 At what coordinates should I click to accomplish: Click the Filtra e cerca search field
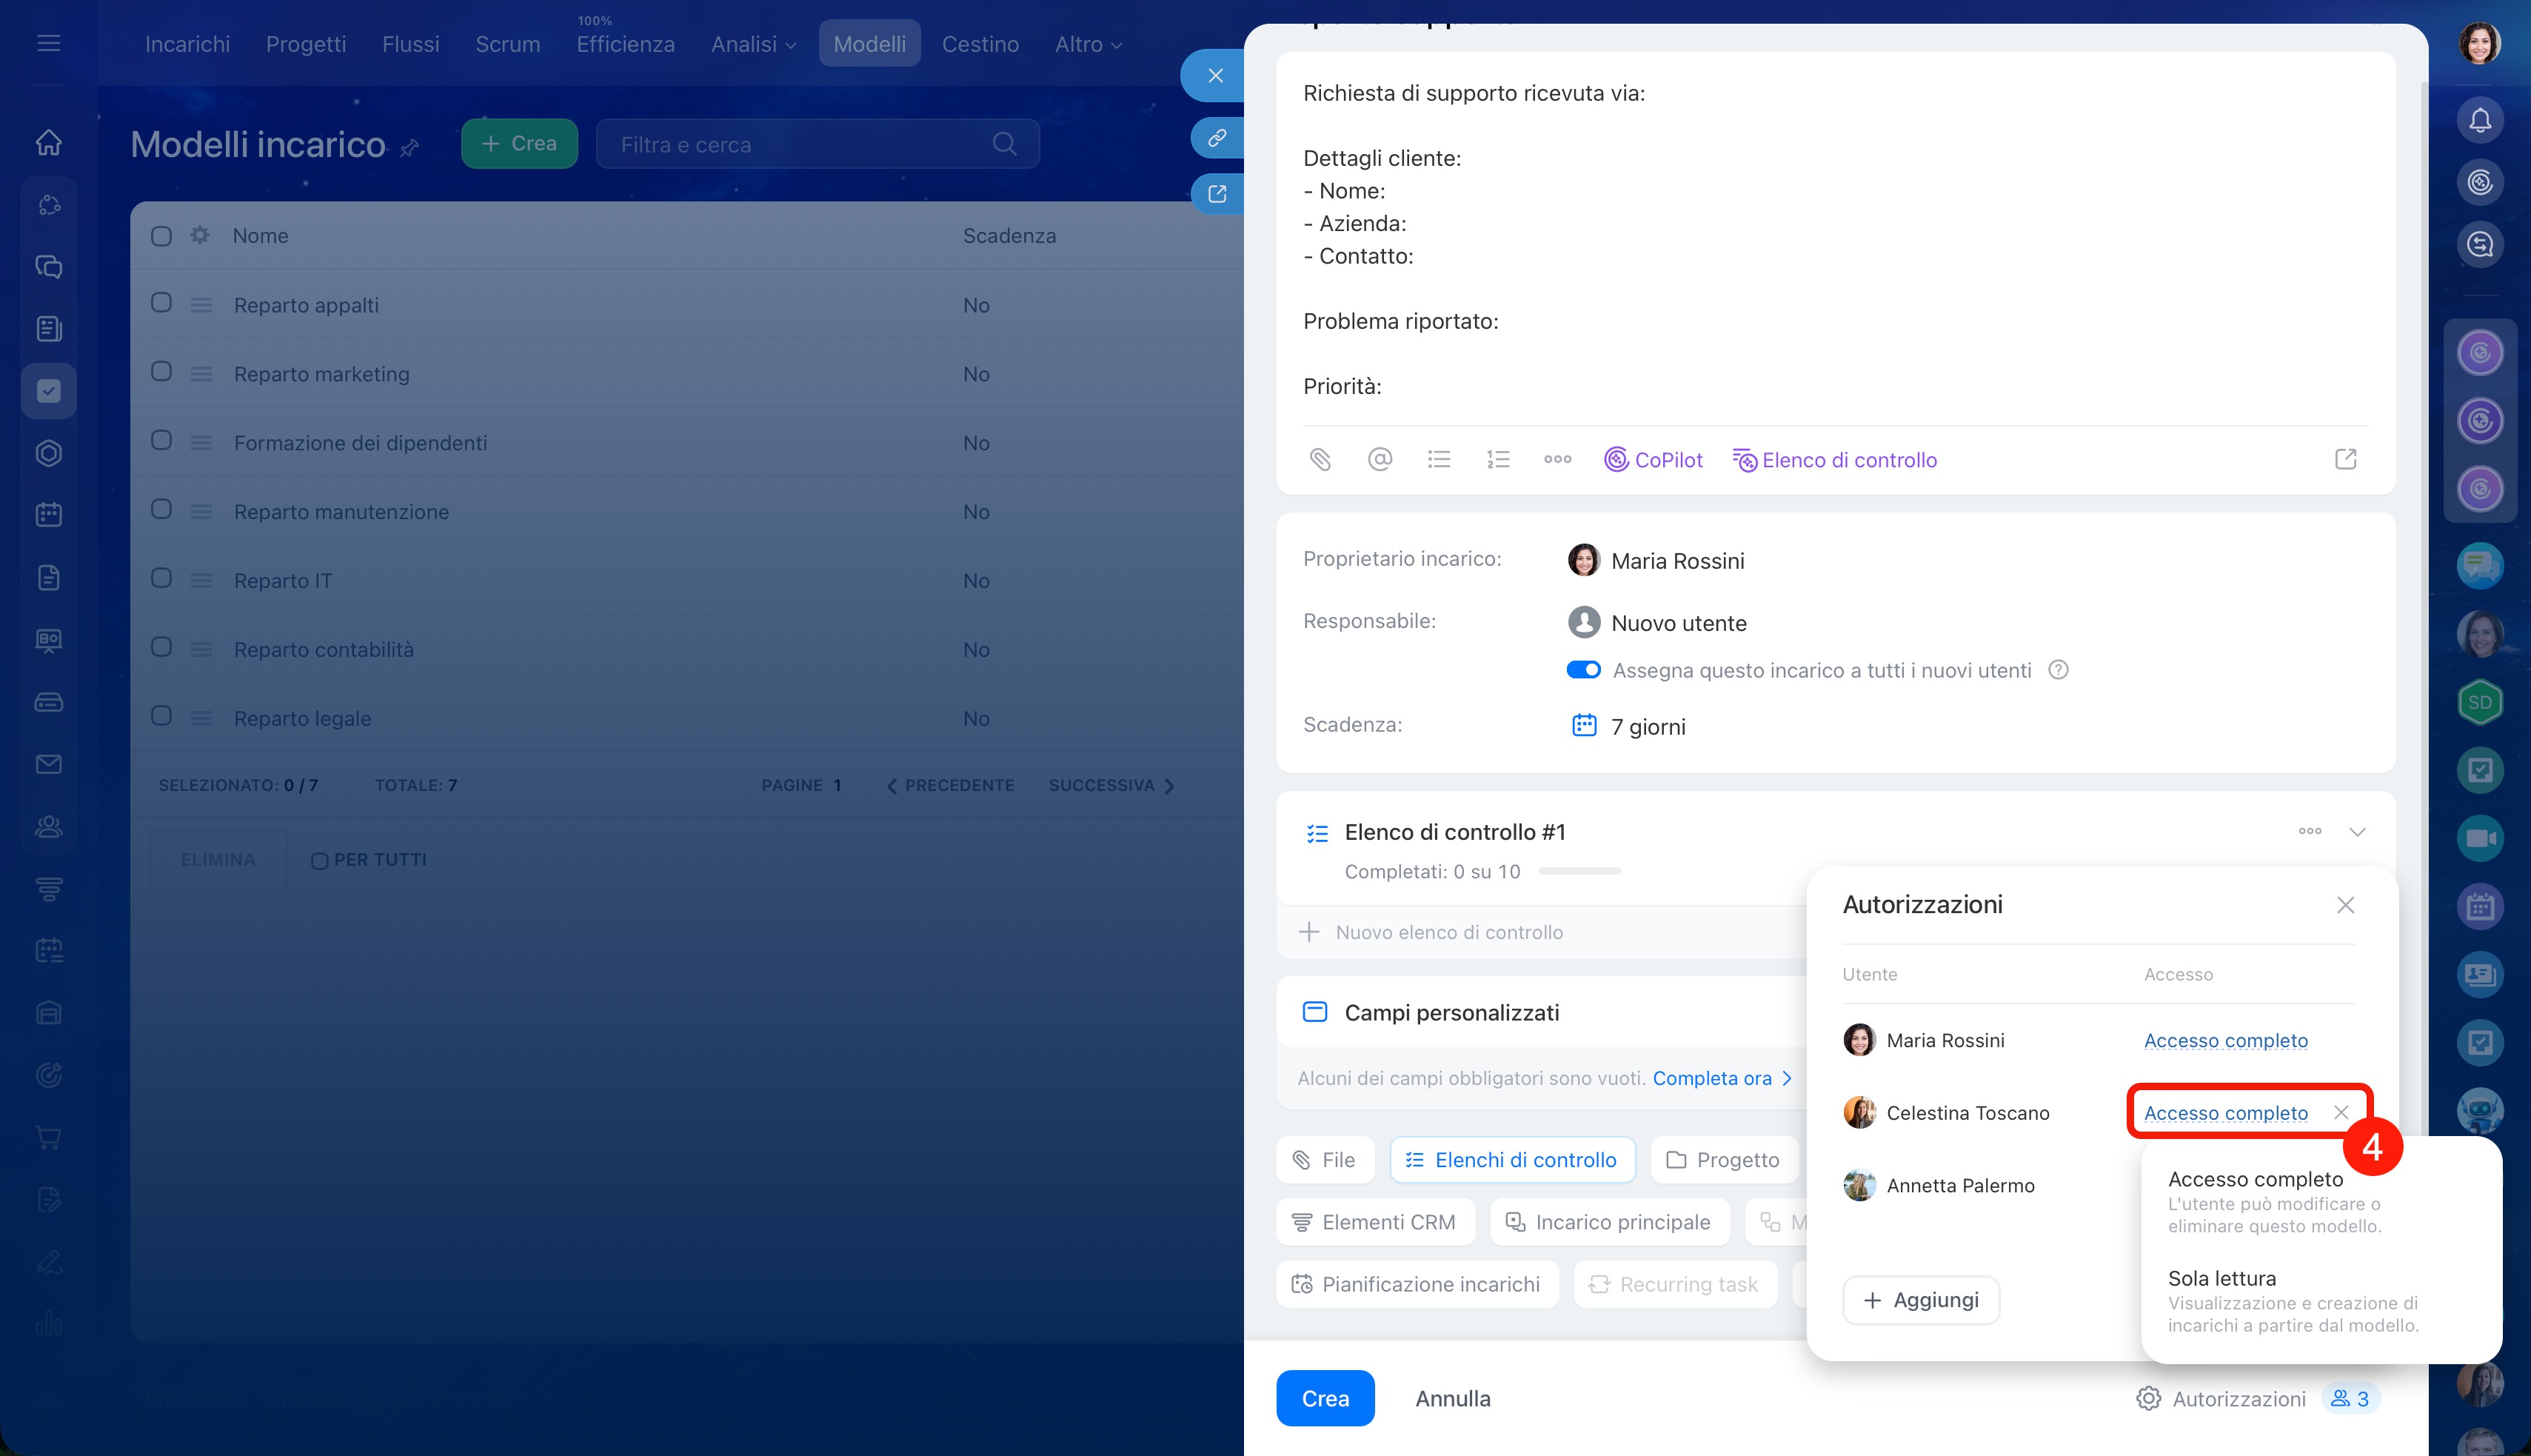(x=800, y=145)
